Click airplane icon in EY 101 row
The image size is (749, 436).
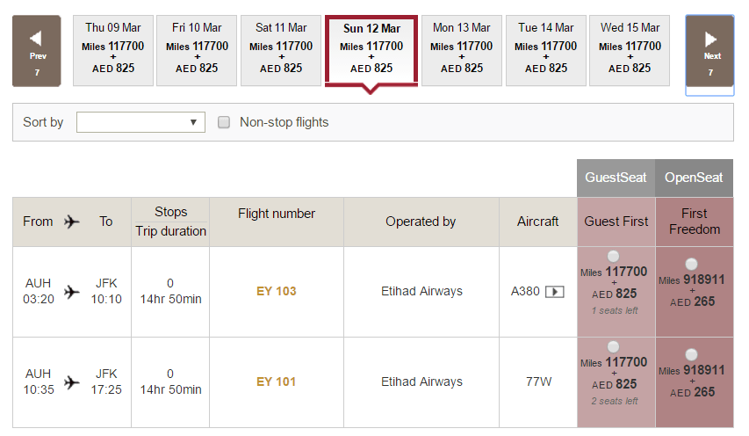[x=72, y=382]
